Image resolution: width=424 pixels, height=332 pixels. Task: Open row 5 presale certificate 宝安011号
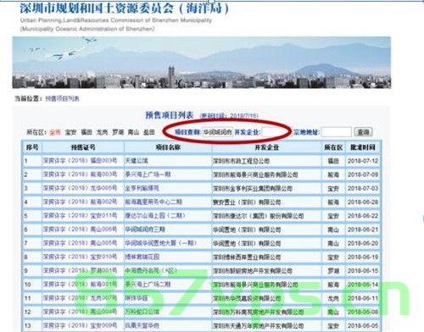pos(80,216)
